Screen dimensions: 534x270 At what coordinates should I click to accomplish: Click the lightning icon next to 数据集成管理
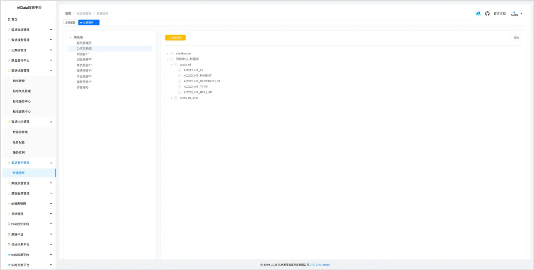point(9,30)
